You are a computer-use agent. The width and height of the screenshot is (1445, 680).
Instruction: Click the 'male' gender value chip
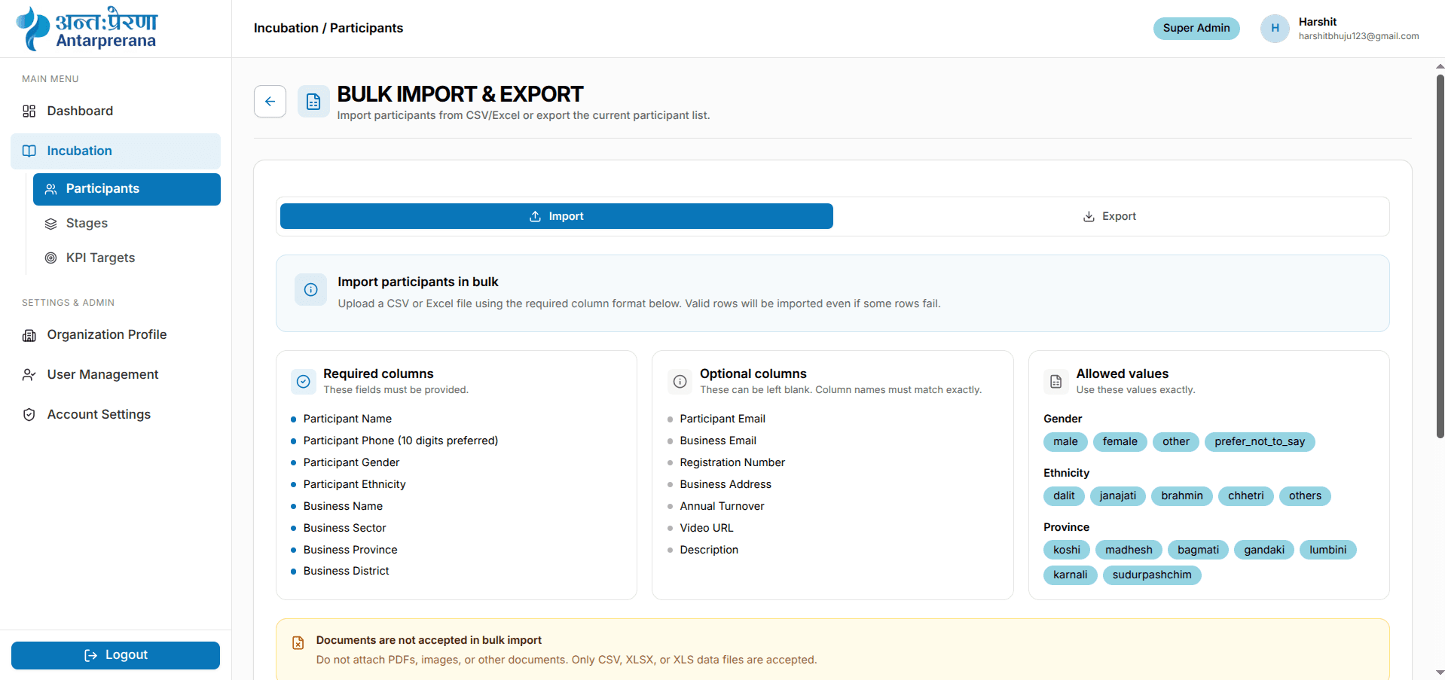[x=1065, y=442]
